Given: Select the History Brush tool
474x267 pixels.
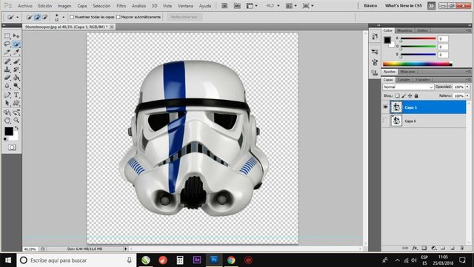Looking at the screenshot, I should tap(16, 70).
